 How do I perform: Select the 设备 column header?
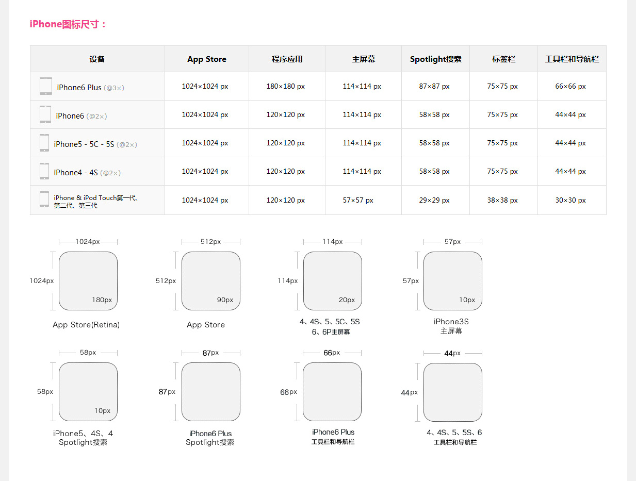pos(97,59)
